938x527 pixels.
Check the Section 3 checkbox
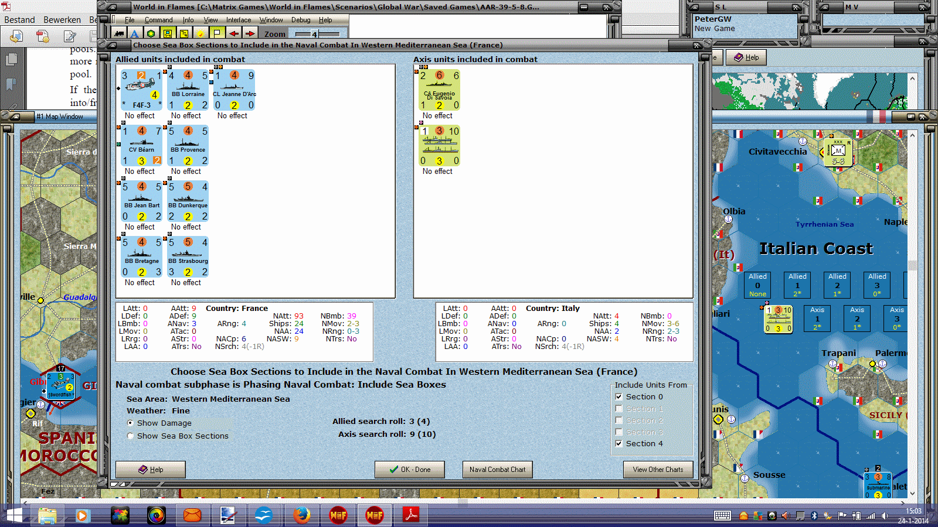coord(618,432)
